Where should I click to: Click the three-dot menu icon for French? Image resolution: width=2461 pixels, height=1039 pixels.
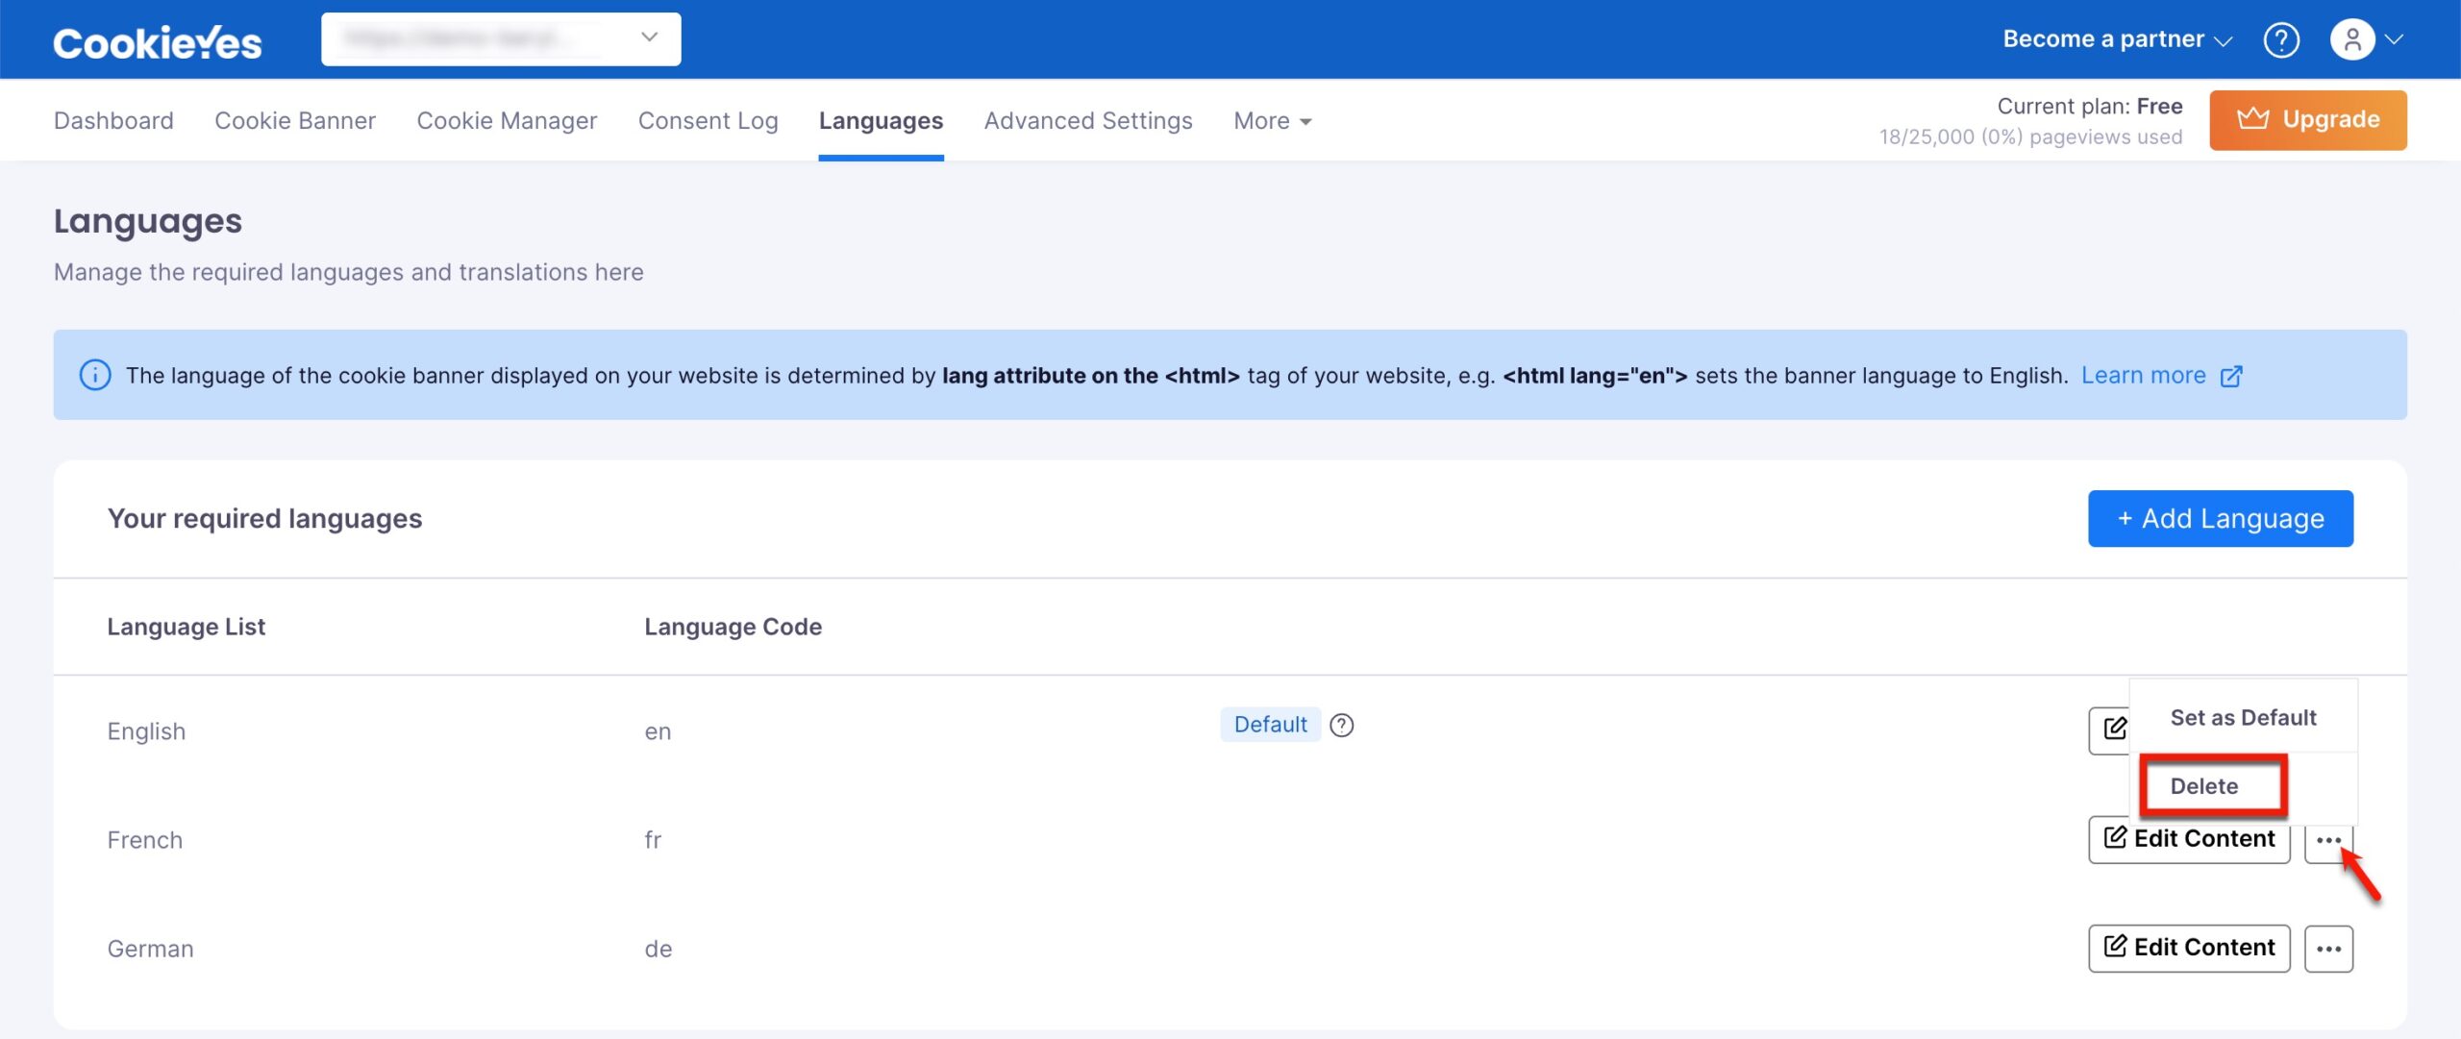(2329, 838)
